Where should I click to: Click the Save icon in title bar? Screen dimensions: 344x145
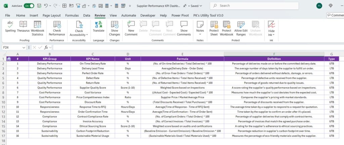(39, 6)
